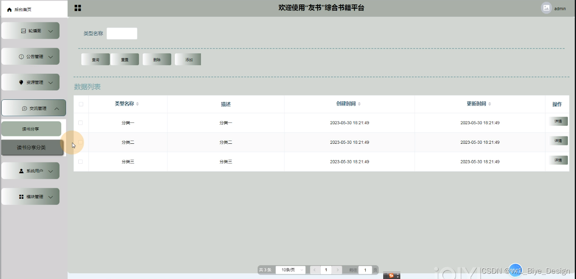Open 详情 for row 分类三
Screen dimensions: 576x279
558,160
